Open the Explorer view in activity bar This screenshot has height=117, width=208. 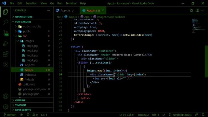pyautogui.click(x=6, y=12)
